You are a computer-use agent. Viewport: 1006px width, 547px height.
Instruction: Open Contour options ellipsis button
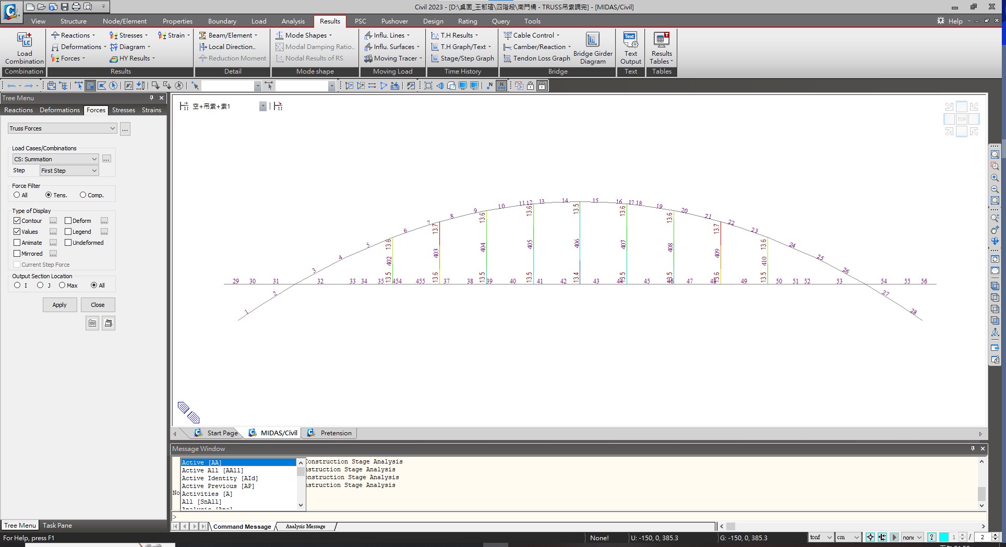53,221
